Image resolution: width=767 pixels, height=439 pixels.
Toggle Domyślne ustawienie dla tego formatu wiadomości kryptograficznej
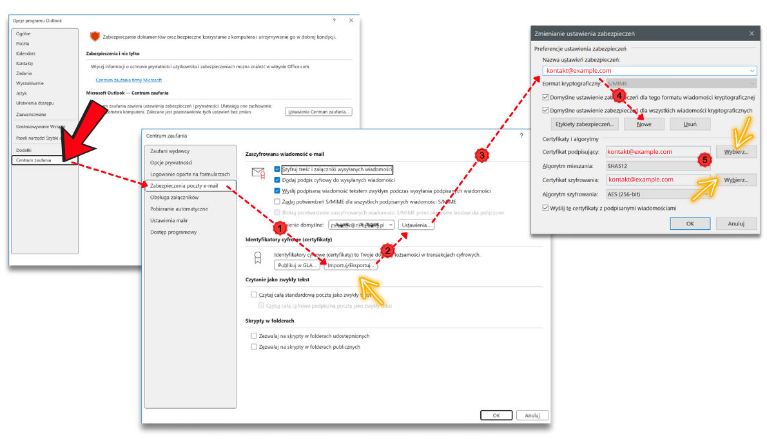click(x=545, y=97)
